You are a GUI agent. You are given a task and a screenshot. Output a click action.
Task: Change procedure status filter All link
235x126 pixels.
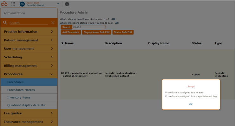tap(117, 23)
